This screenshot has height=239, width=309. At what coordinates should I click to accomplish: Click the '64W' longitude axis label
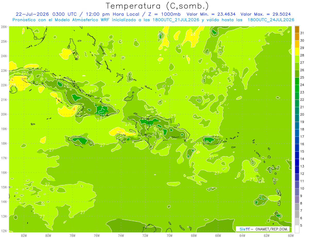point(242,235)
